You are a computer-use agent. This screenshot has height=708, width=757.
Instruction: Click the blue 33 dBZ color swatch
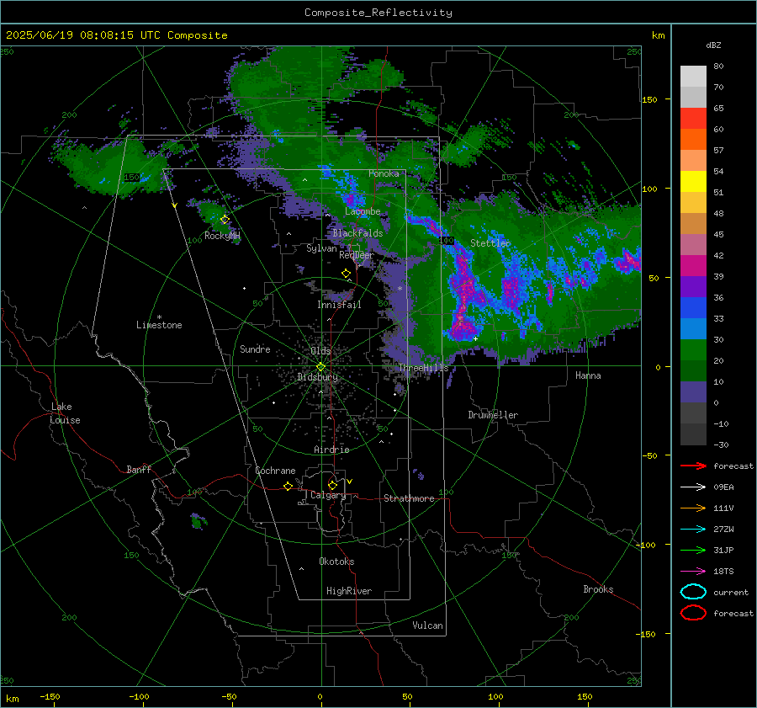tap(693, 308)
